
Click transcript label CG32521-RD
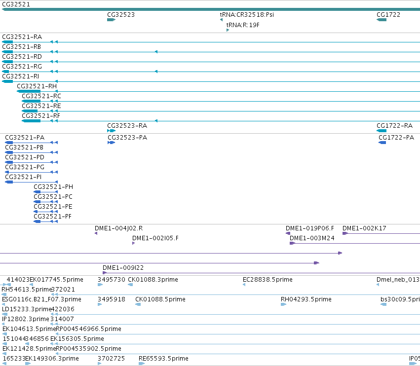click(x=22, y=57)
